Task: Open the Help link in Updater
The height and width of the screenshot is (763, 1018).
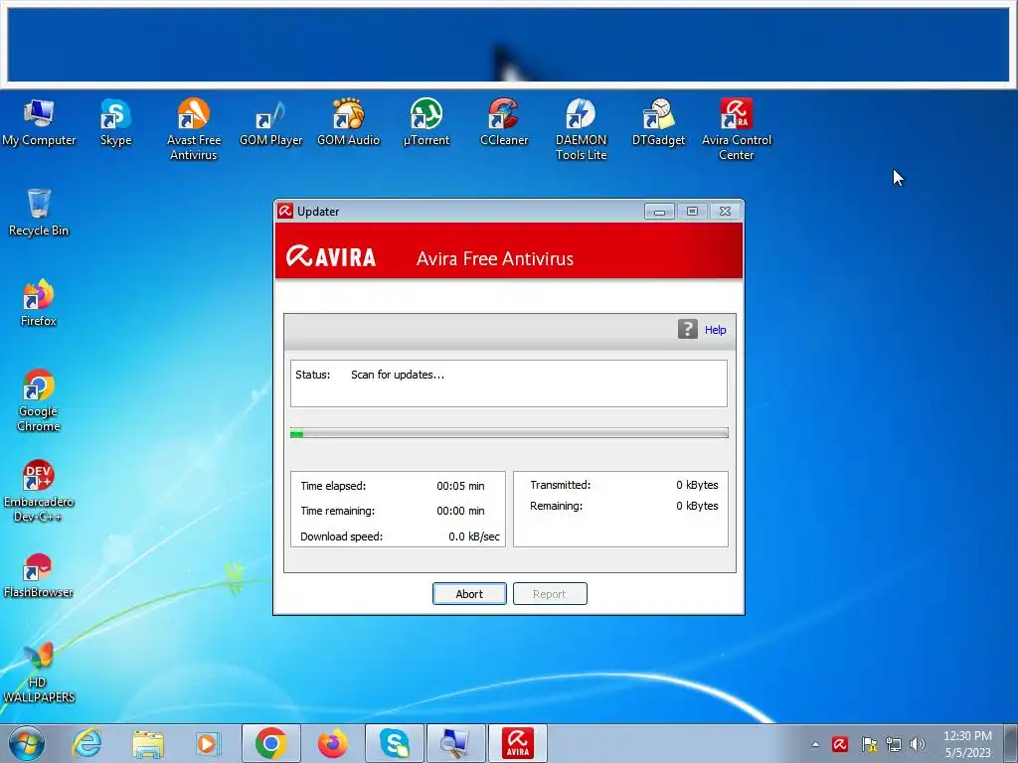Action: (716, 330)
